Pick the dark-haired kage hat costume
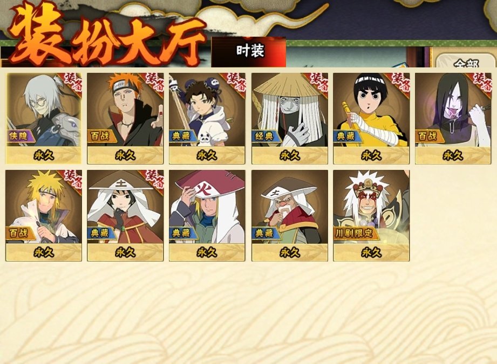 point(126,215)
